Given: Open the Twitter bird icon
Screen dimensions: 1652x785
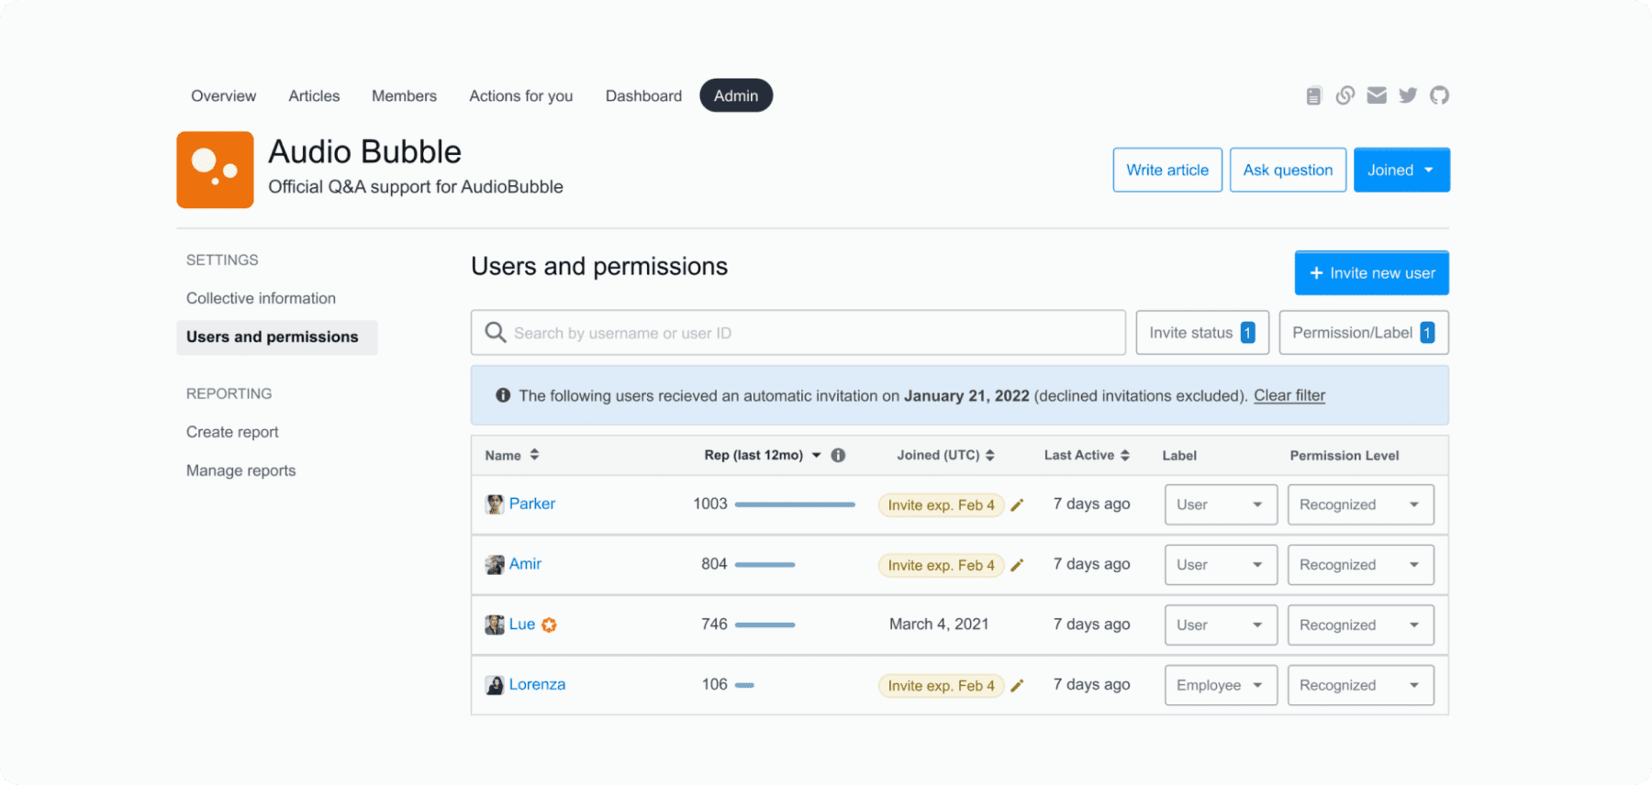Looking at the screenshot, I should [x=1408, y=95].
